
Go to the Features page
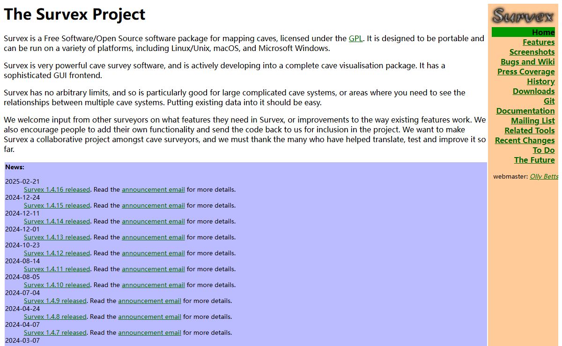tap(539, 42)
